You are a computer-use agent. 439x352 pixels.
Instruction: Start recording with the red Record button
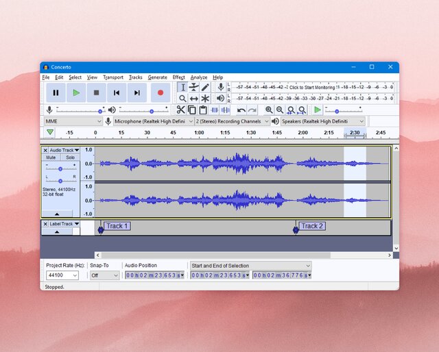pyautogui.click(x=161, y=92)
